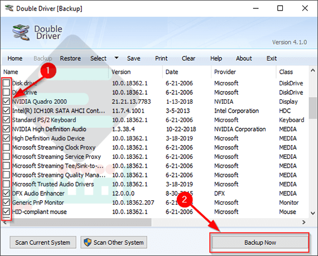
Task: Uncheck the Generic PnP Monitor checkbox
Action: point(6,202)
